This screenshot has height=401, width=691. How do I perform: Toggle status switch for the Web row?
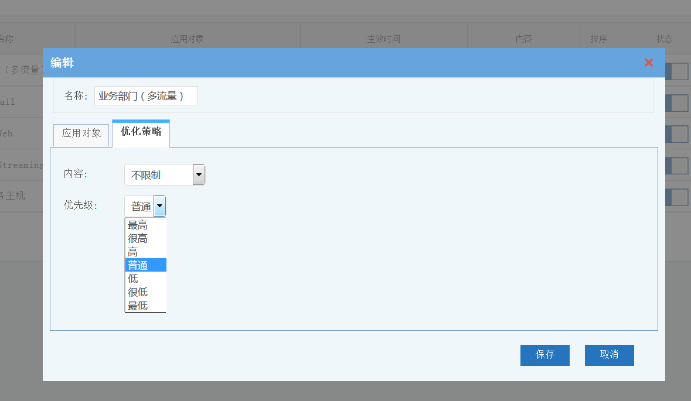point(677,134)
